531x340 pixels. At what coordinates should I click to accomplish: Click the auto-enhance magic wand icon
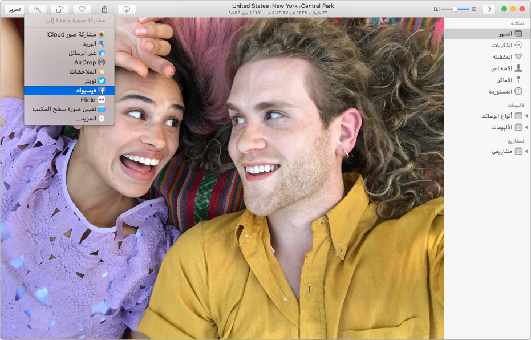(x=37, y=9)
